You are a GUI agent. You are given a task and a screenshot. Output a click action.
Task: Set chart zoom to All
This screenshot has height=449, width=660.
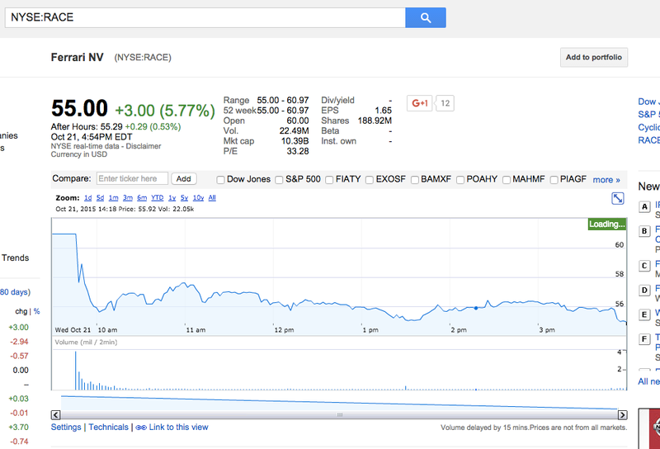tap(212, 197)
